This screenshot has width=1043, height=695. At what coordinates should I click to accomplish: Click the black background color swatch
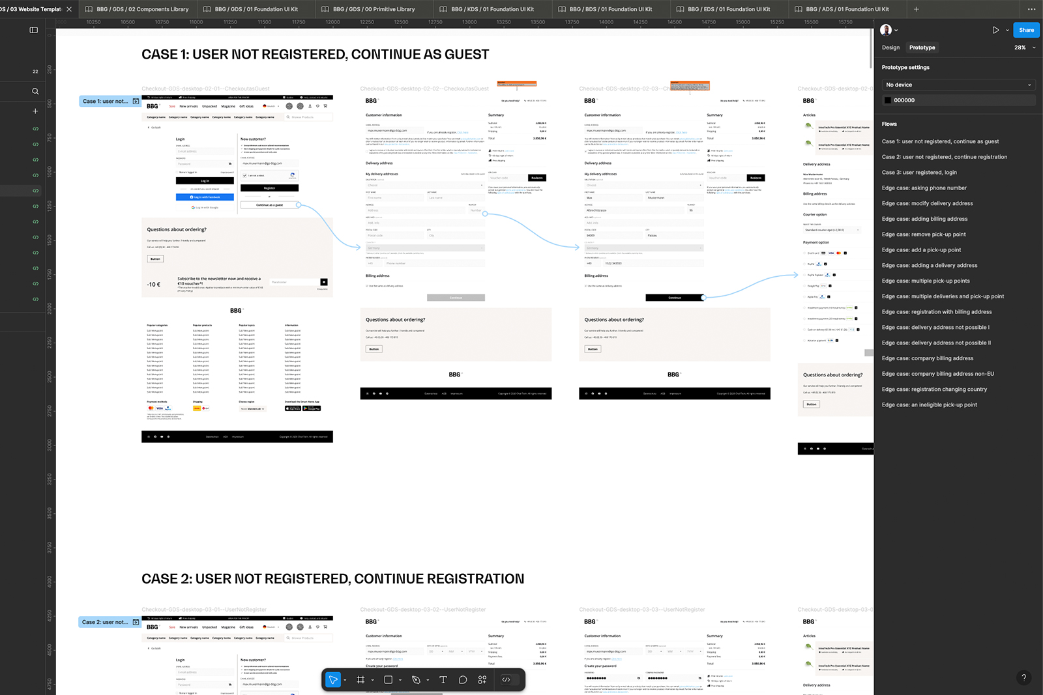[888, 100]
